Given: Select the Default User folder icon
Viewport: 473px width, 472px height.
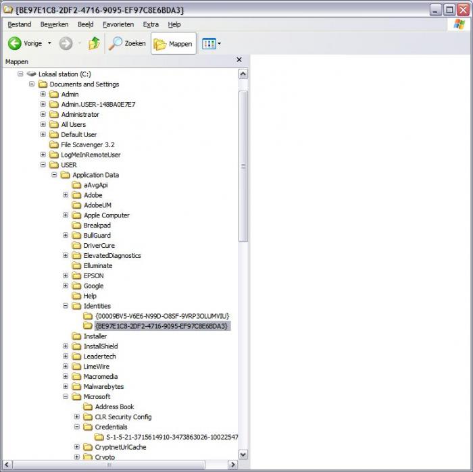Looking at the screenshot, I should tap(54, 134).
